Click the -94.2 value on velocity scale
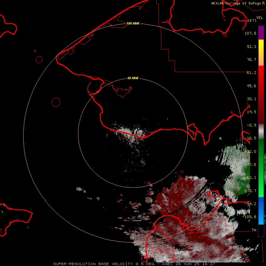The image size is (266, 266). [250, 204]
